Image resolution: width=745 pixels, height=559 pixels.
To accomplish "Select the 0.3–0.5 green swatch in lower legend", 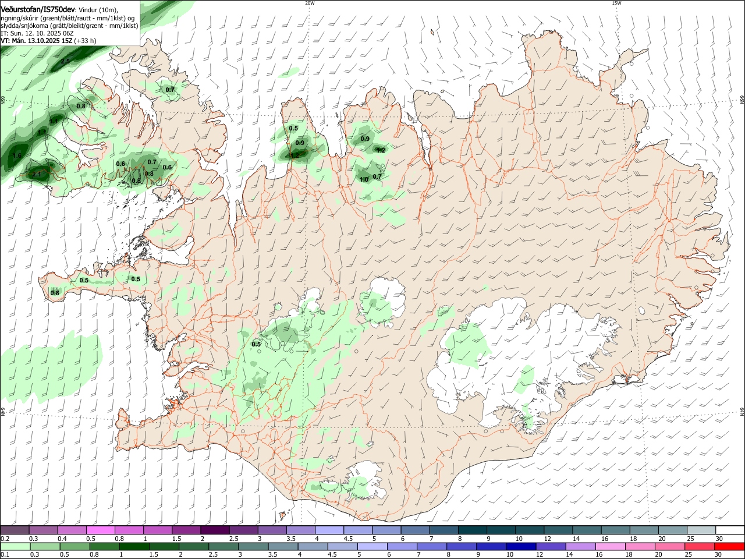I will [47, 546].
